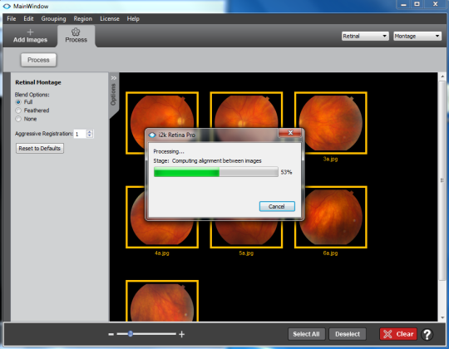Click the red Clear button
Screen dimensions: 449x349
tap(398, 334)
